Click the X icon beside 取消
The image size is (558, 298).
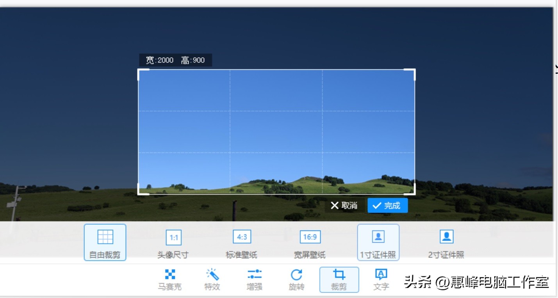335,206
